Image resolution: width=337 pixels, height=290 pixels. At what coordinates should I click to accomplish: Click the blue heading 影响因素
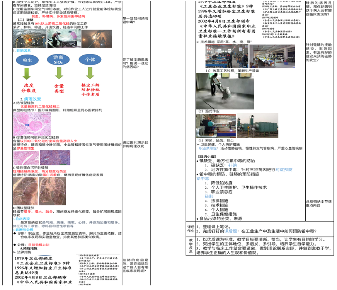(x=24, y=51)
